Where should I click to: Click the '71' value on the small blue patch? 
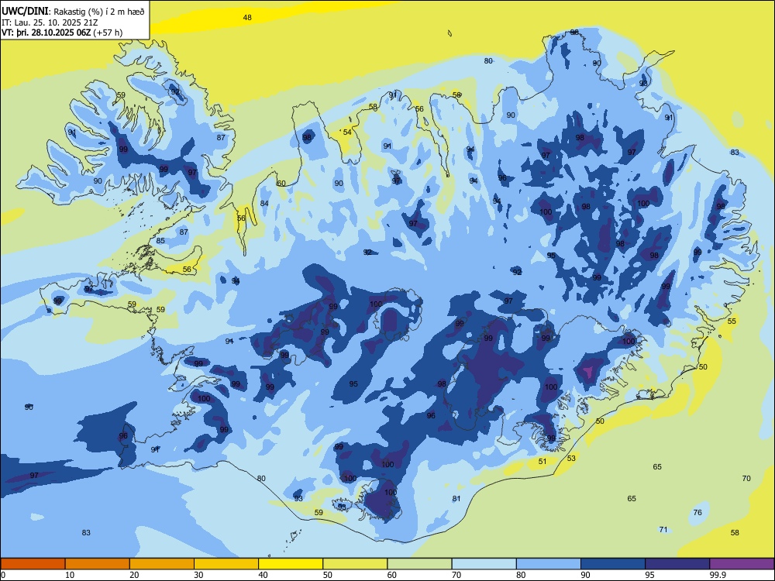click(663, 530)
